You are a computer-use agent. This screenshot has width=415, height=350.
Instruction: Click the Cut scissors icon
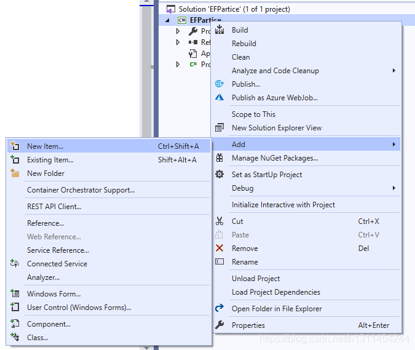(x=219, y=221)
